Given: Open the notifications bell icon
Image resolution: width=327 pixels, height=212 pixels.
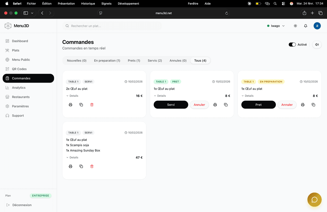Looking at the screenshot, I should [305, 26].
